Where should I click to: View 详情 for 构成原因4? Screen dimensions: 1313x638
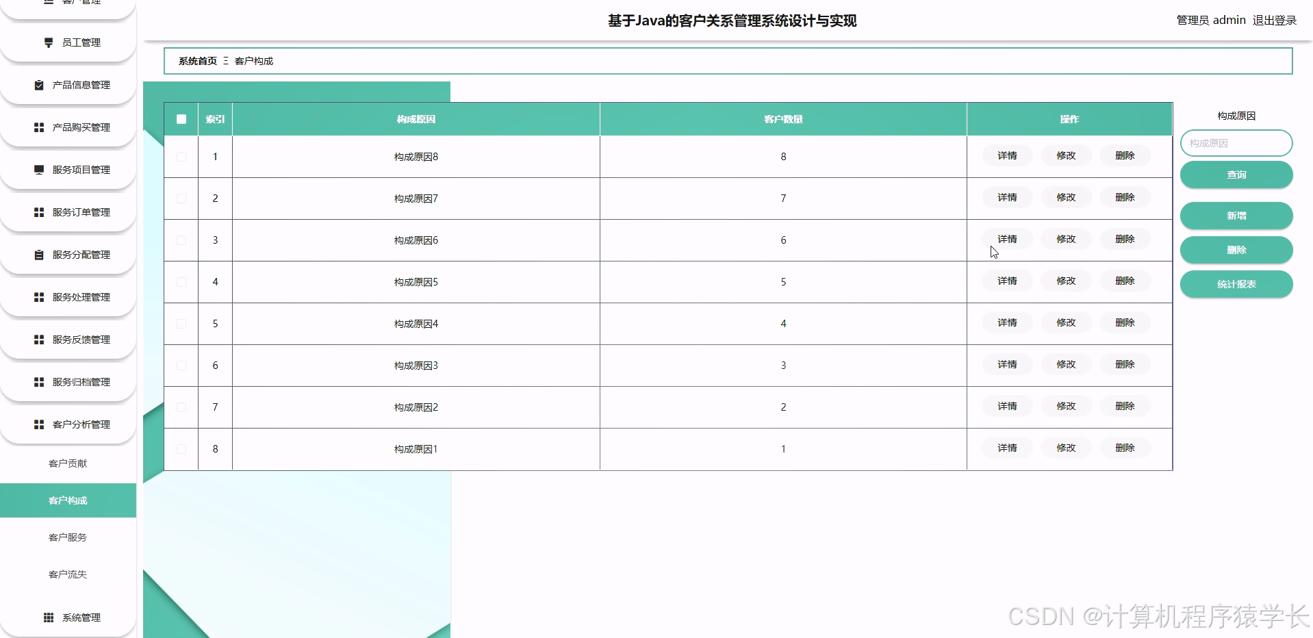pos(1007,323)
